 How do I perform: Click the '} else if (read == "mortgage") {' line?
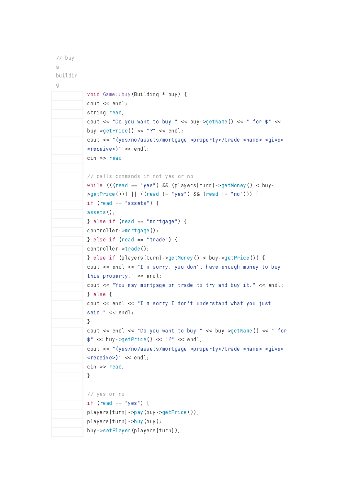pos(137,221)
